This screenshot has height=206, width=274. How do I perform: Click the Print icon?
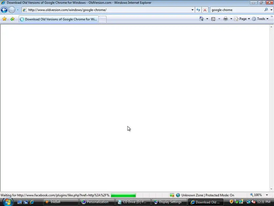coord(226,19)
